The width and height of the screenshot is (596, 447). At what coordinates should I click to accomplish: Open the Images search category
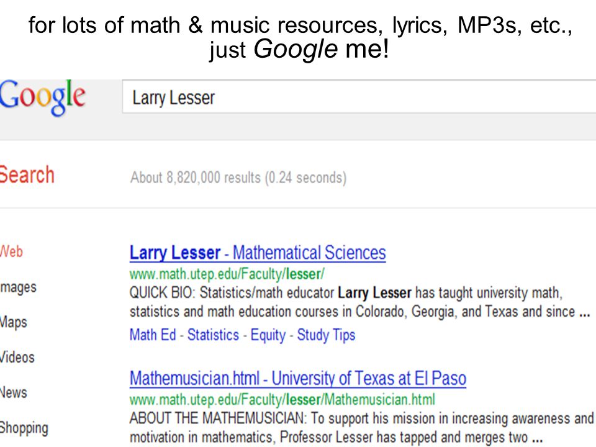tap(18, 287)
